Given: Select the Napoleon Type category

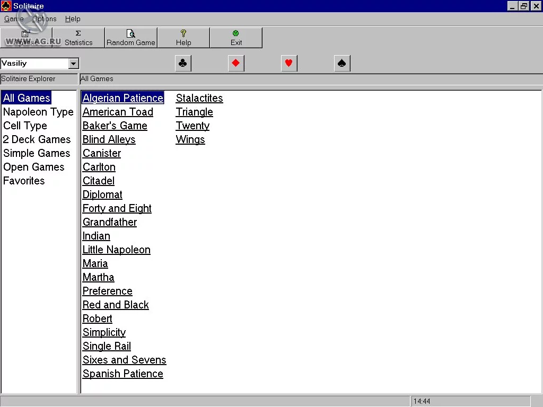Looking at the screenshot, I should click(38, 112).
